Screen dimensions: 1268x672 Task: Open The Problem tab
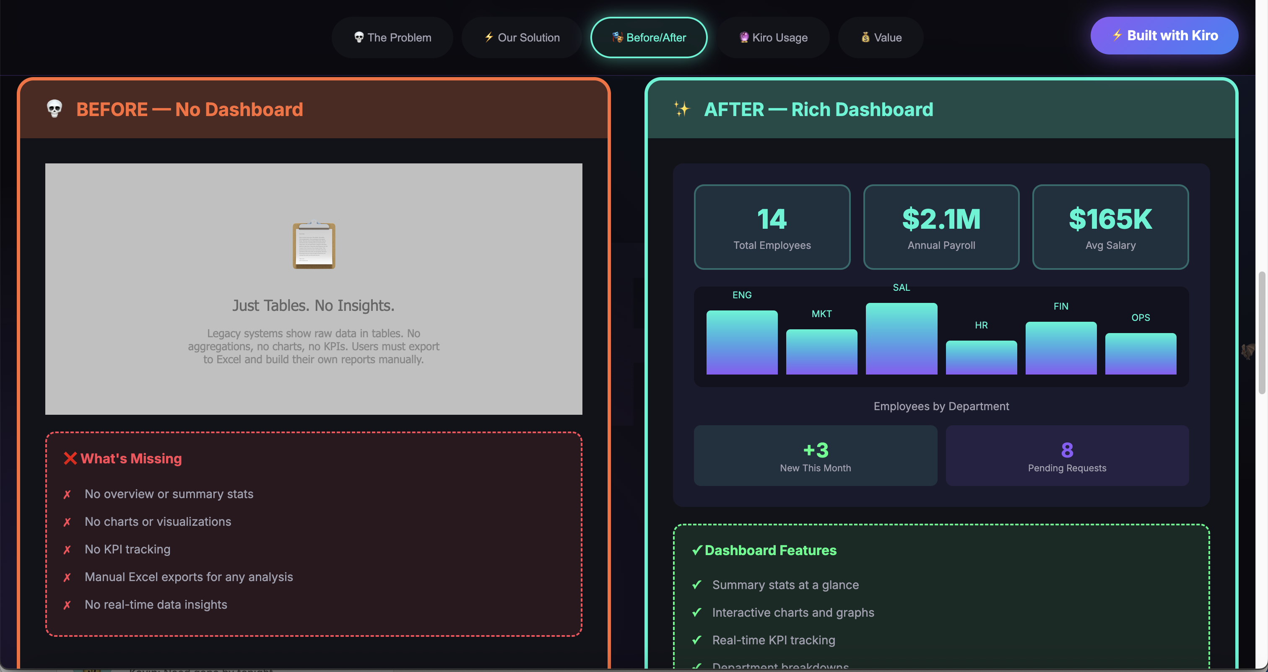pos(392,37)
